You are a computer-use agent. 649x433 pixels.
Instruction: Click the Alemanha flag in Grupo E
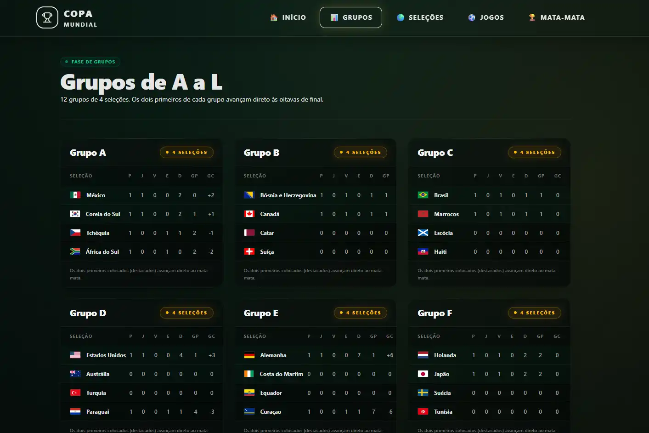pos(249,355)
